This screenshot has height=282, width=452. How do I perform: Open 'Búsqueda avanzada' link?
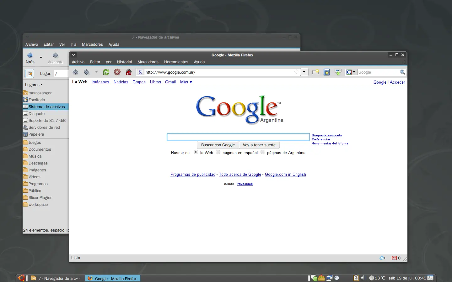pos(327,135)
